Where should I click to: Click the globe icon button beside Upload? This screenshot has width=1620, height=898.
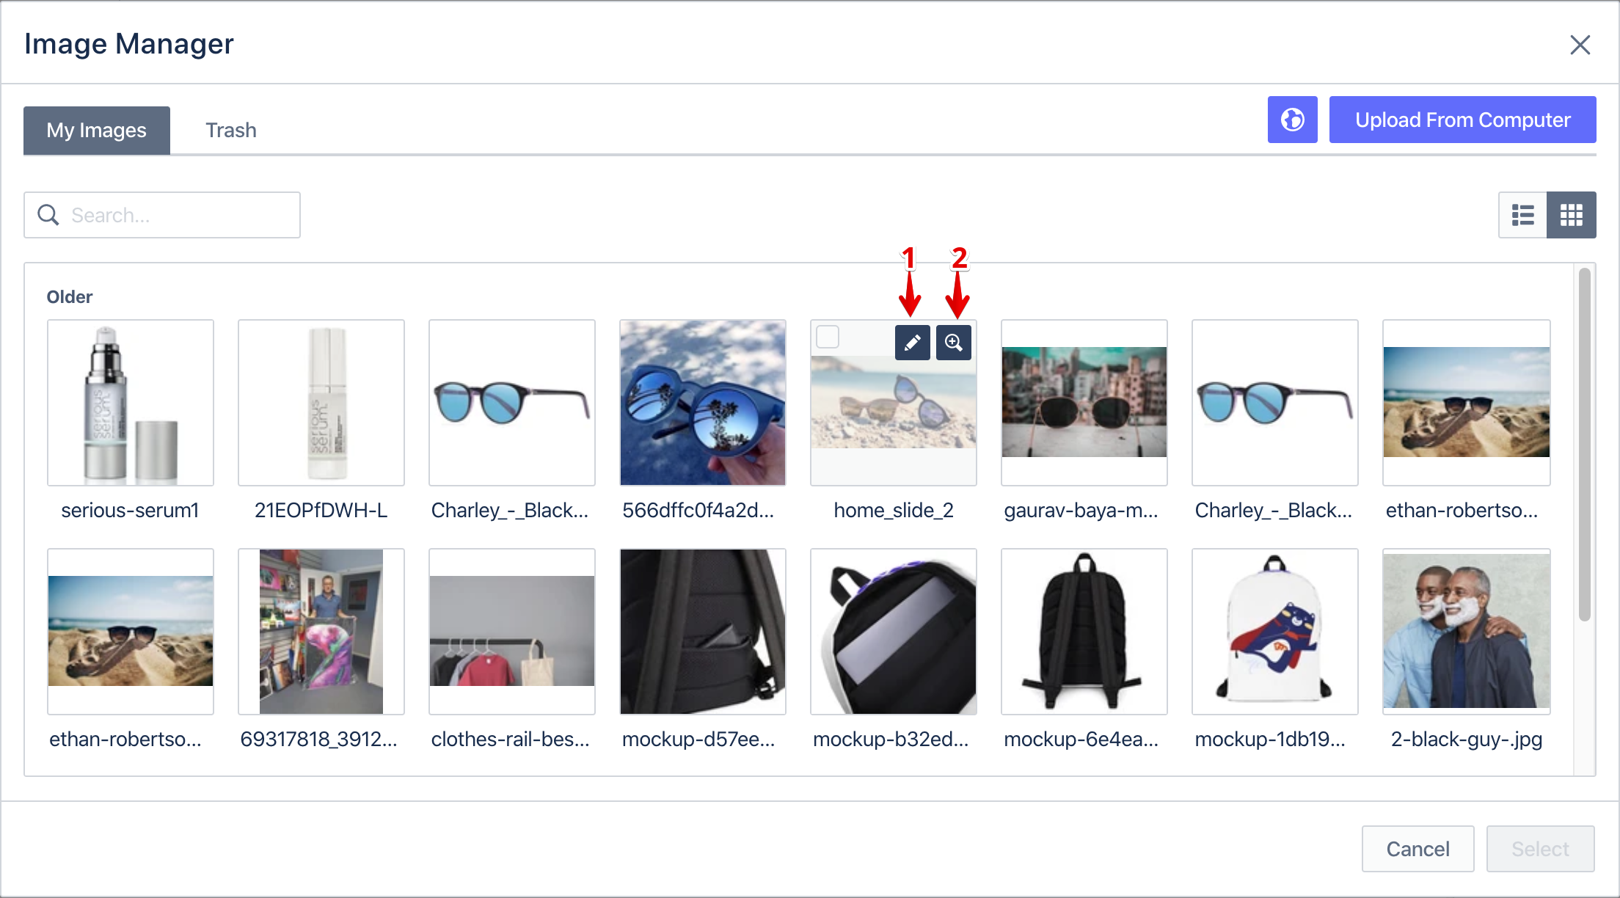[x=1292, y=120]
